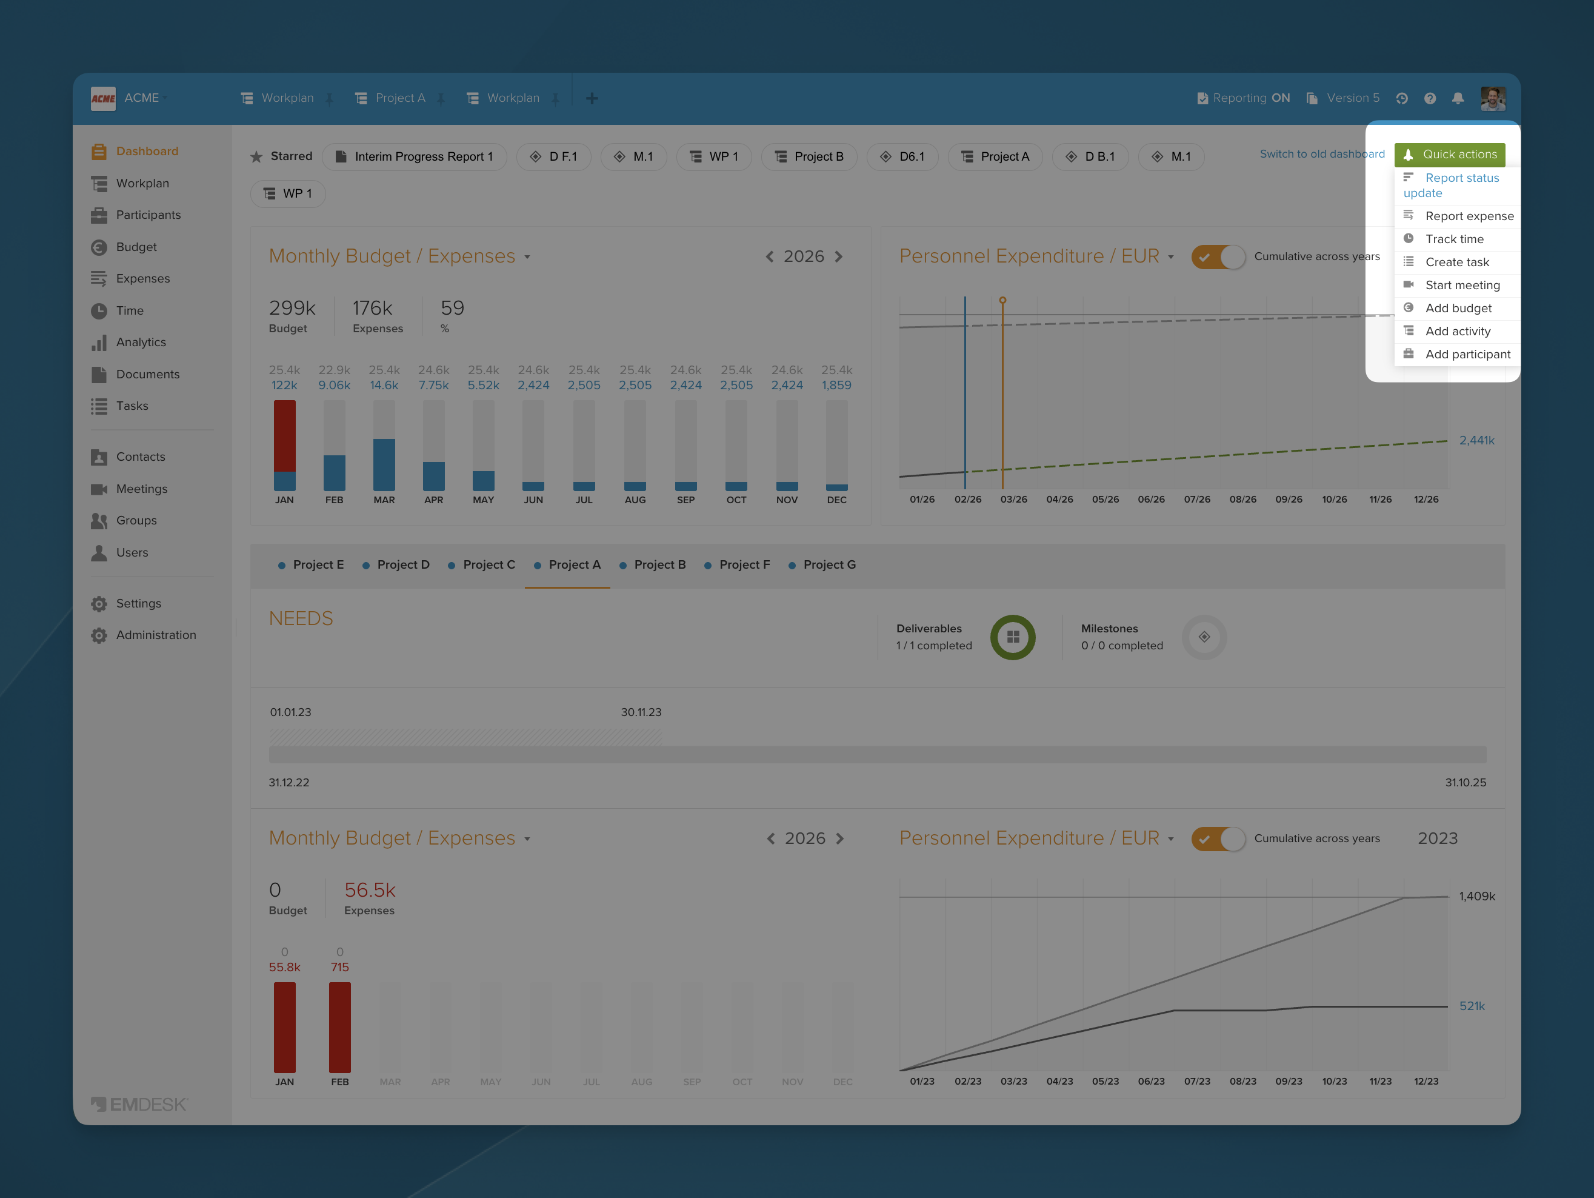Click the plus icon to add tab
This screenshot has height=1198, width=1594.
592,99
